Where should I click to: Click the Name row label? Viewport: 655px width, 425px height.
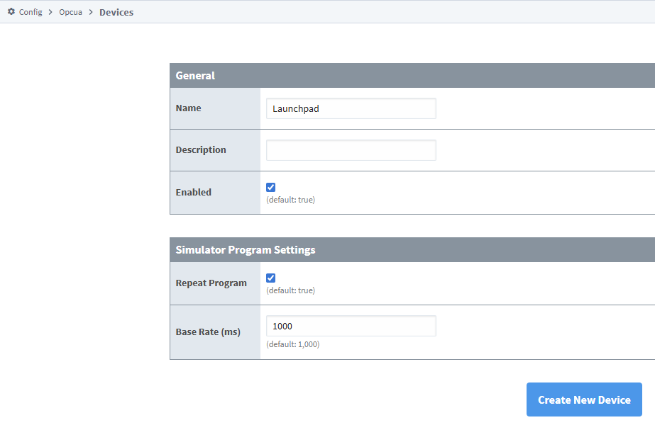click(188, 108)
